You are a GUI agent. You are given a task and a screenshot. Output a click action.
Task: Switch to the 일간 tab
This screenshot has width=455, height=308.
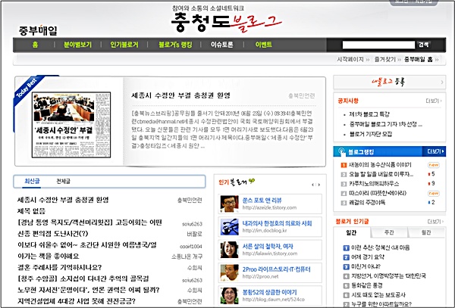[352, 232]
